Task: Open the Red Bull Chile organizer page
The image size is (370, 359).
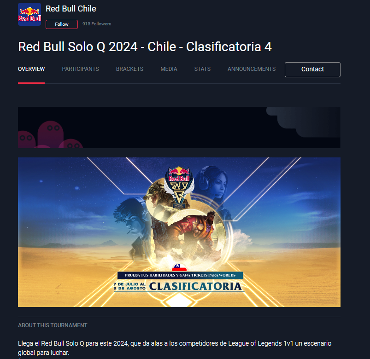Action: 71,9
